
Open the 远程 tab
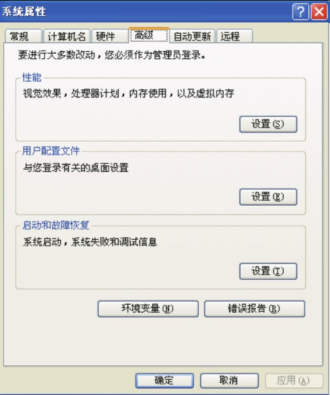click(x=235, y=36)
